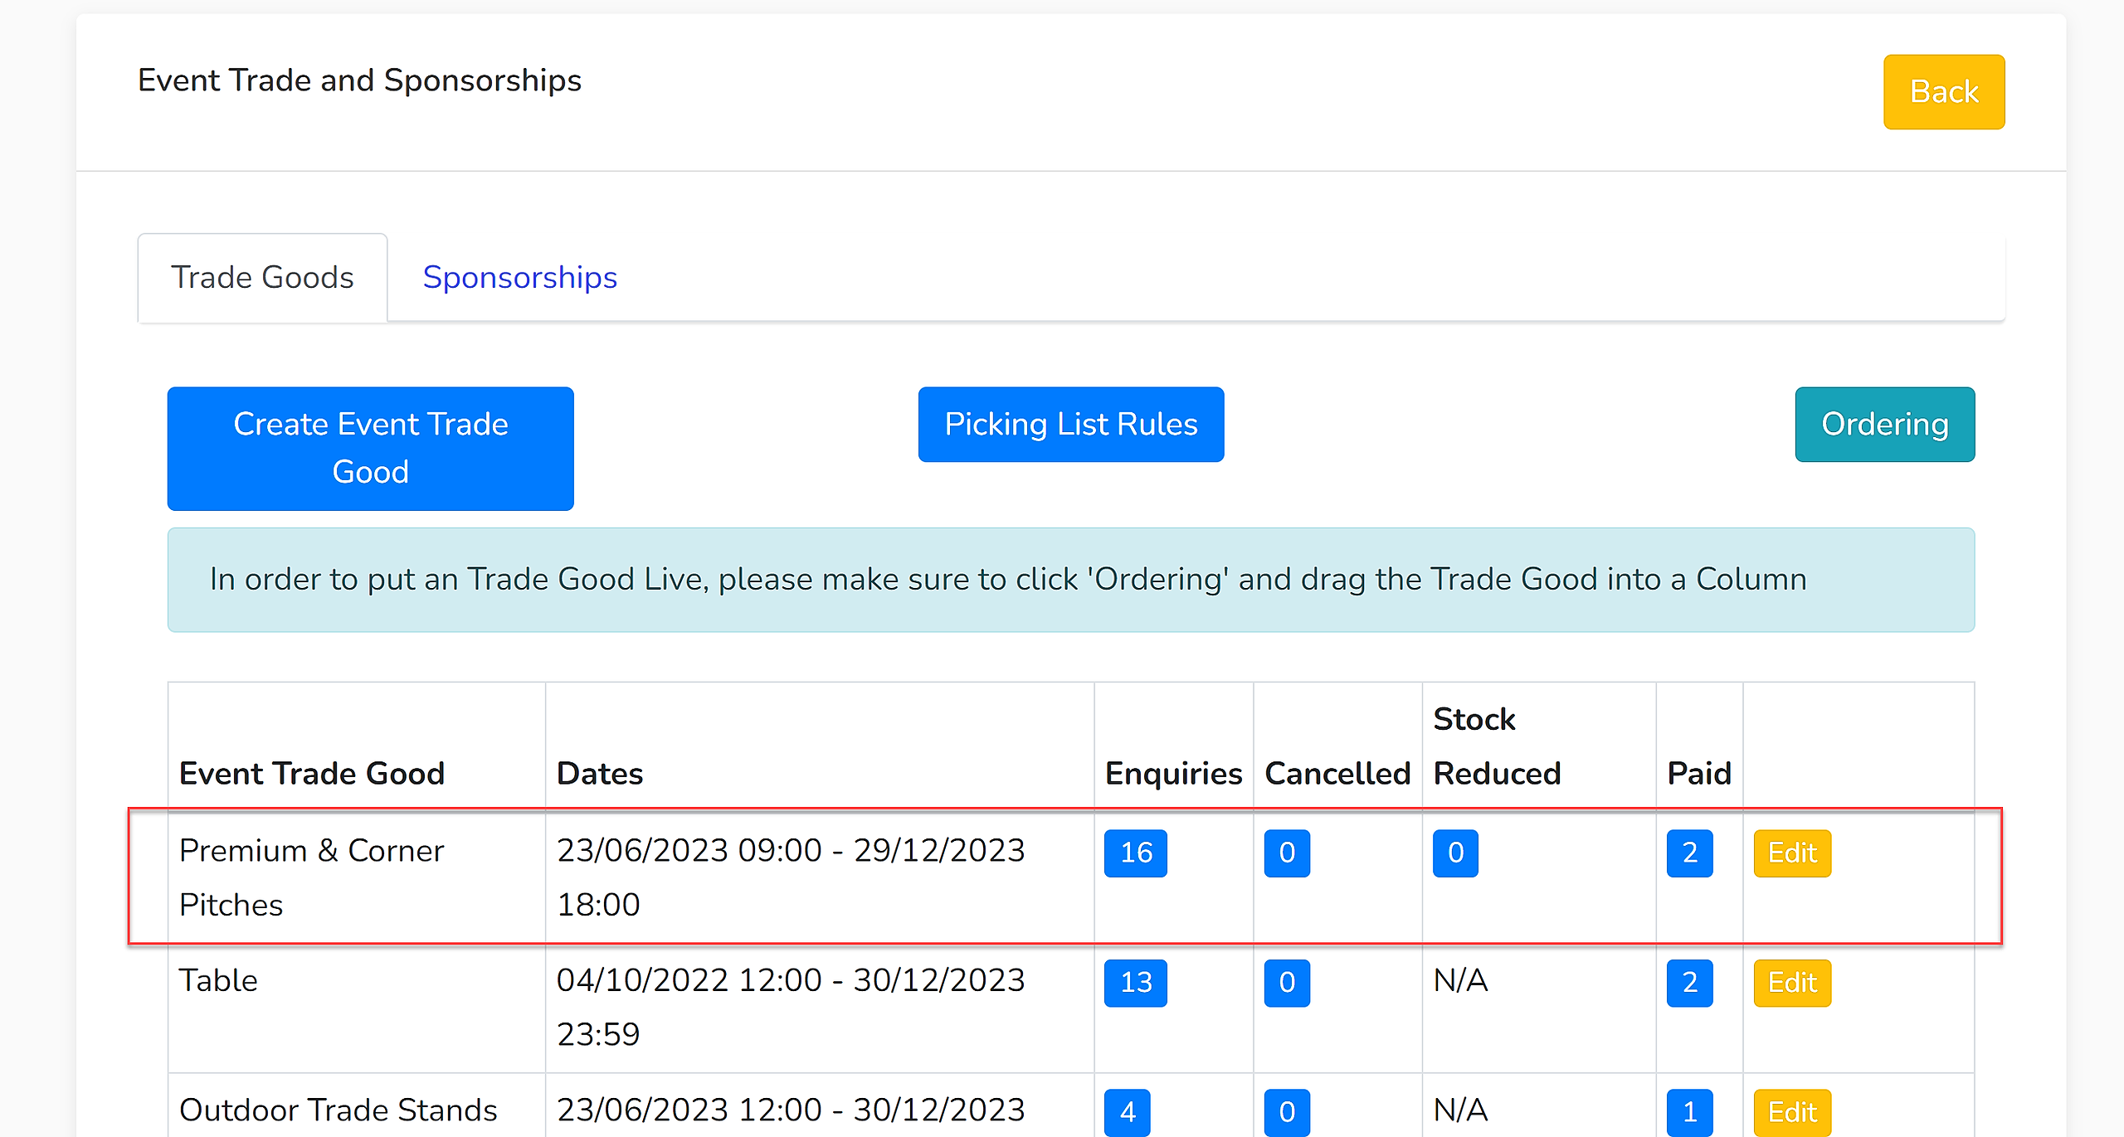
Task: Open Paid count 2 for Premium & Corner Pitches
Action: coord(1689,853)
